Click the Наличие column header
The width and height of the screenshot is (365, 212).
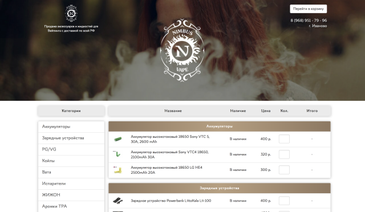238,111
